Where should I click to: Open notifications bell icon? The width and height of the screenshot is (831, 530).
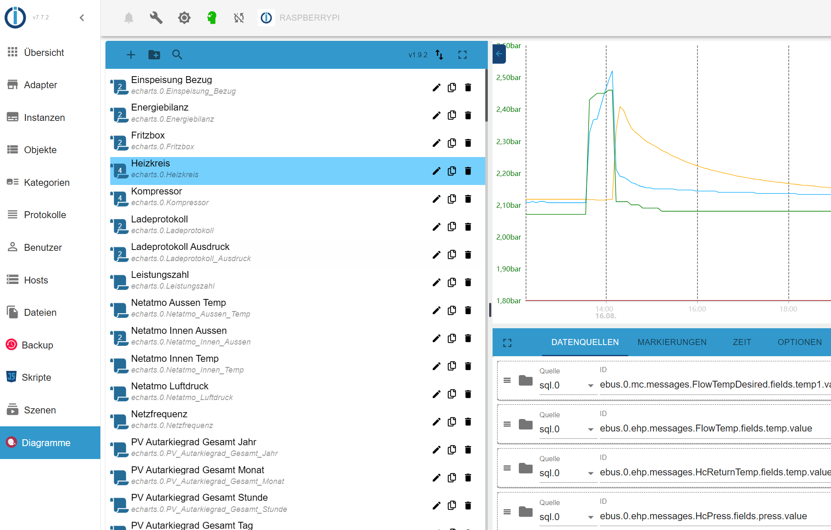129,18
